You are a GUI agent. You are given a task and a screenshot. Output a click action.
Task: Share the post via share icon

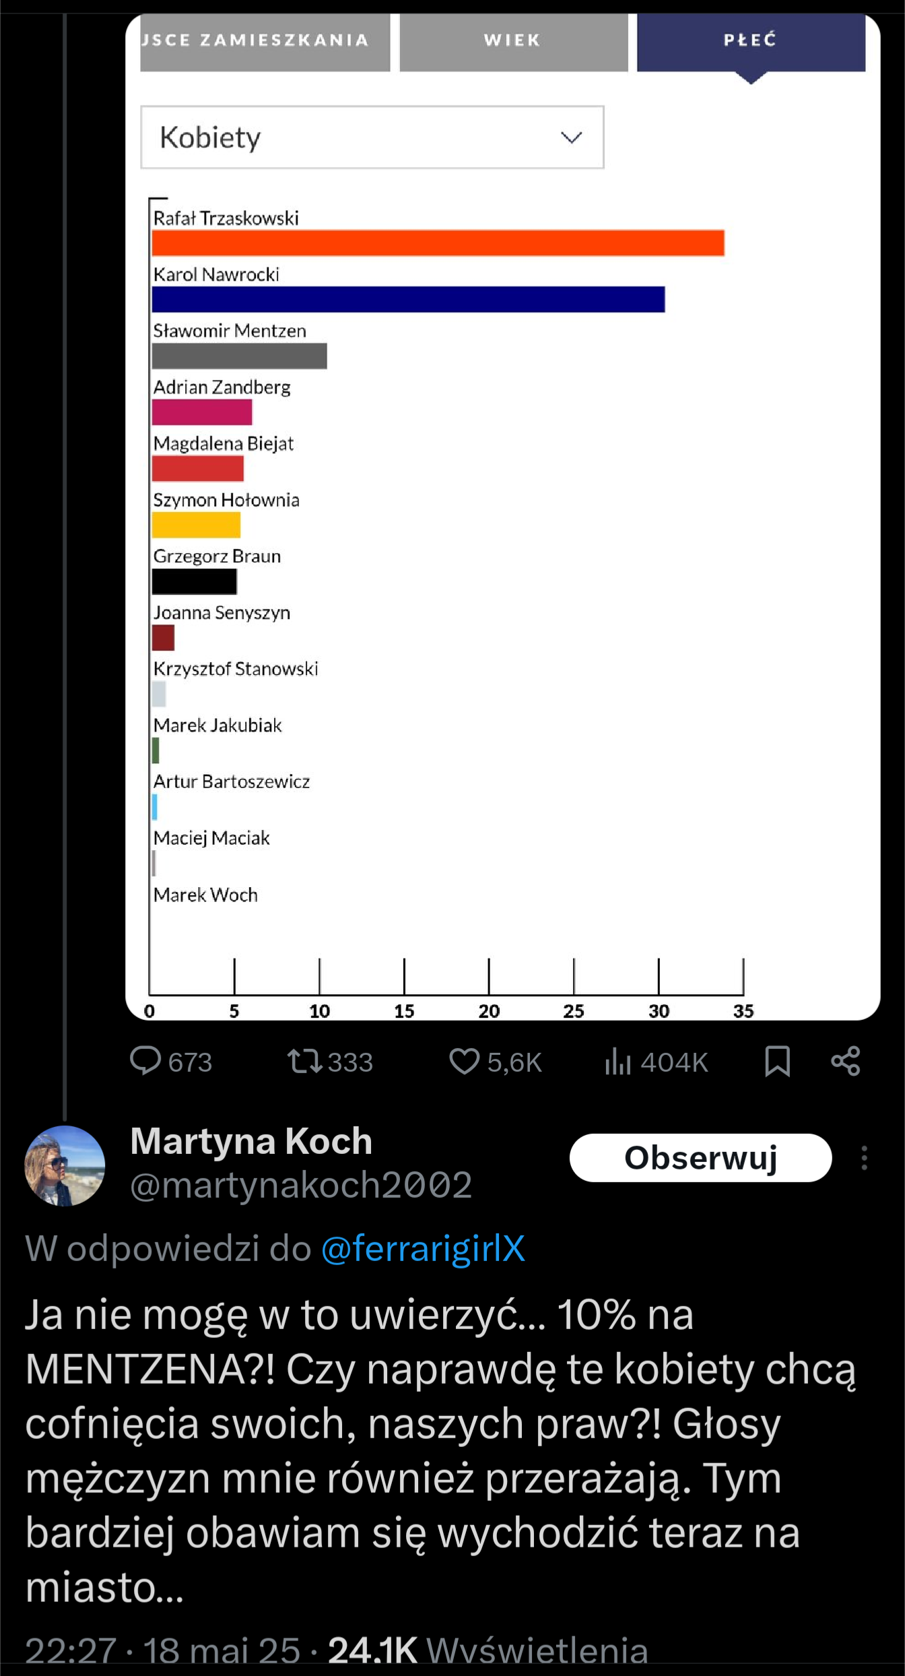point(846,1061)
